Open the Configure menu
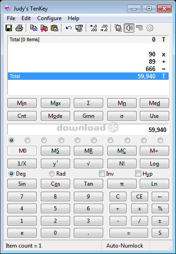The width and height of the screenshot is (176, 254). click(x=49, y=18)
